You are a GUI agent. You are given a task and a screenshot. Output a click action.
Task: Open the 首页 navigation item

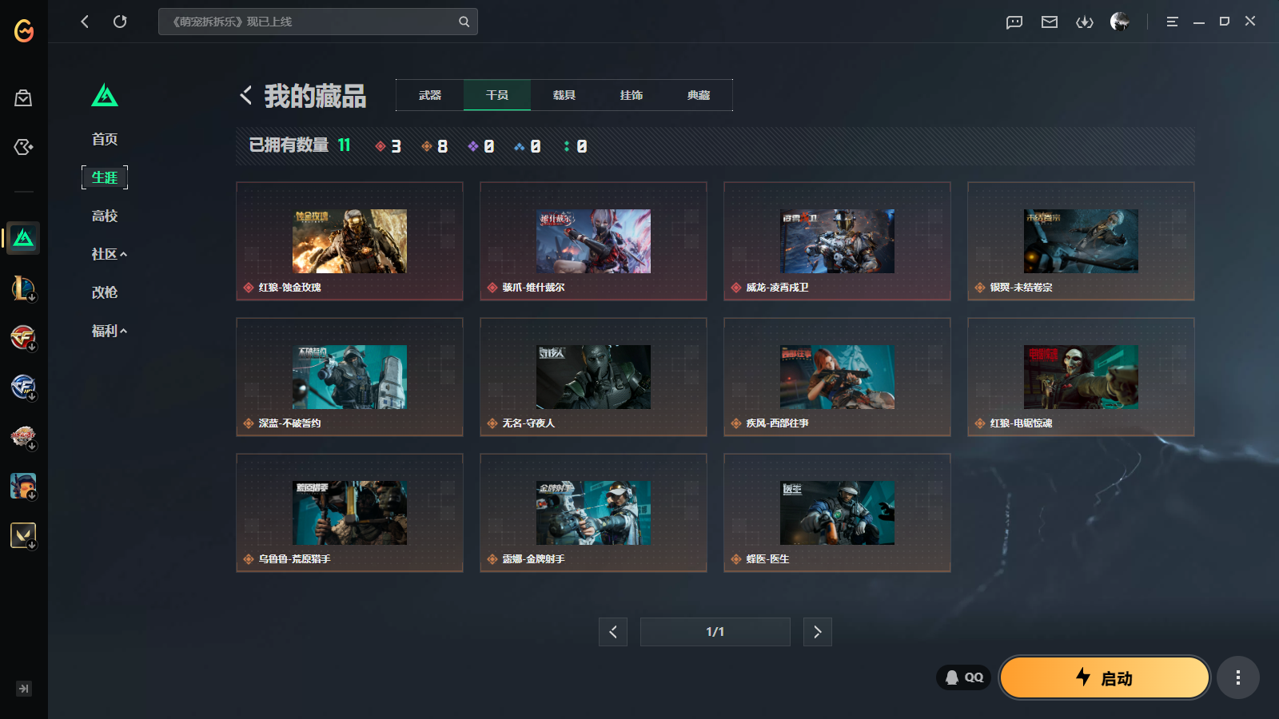click(x=105, y=139)
